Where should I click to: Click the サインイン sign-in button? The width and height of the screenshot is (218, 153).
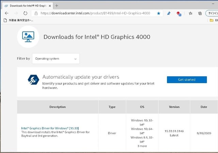coord(212,13)
